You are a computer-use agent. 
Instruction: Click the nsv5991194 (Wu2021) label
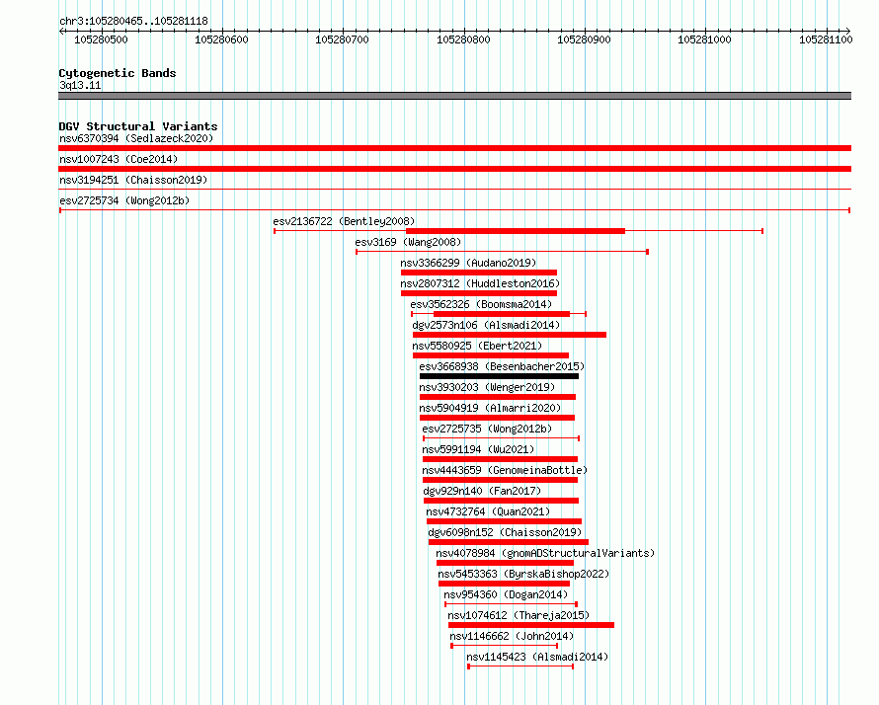point(478,449)
